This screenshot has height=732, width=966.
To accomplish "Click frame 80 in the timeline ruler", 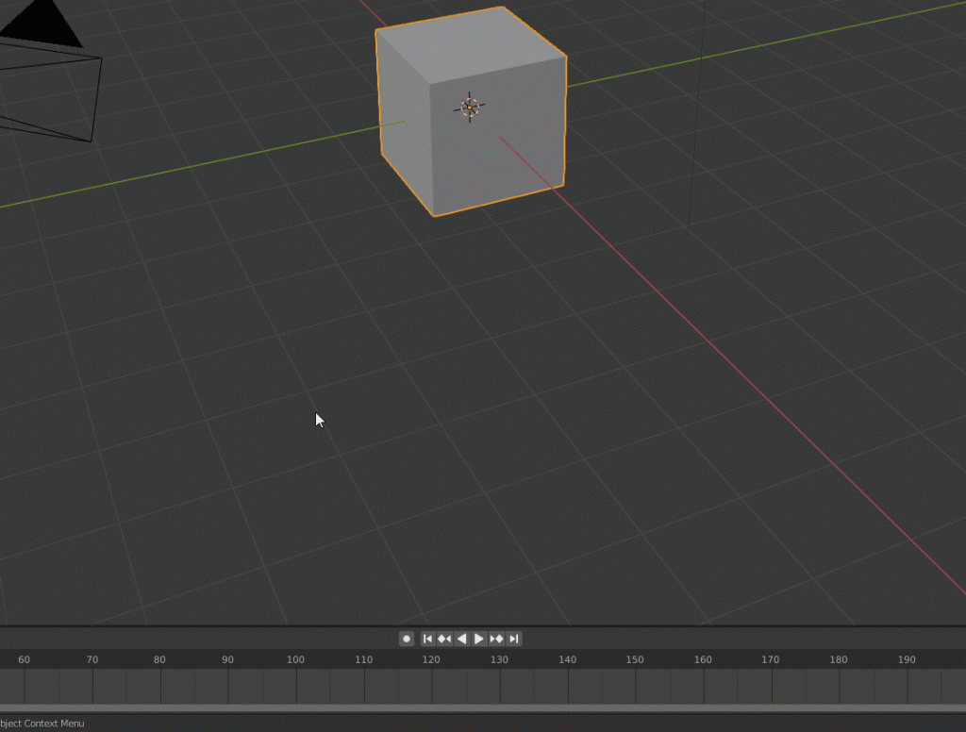I will 159,659.
